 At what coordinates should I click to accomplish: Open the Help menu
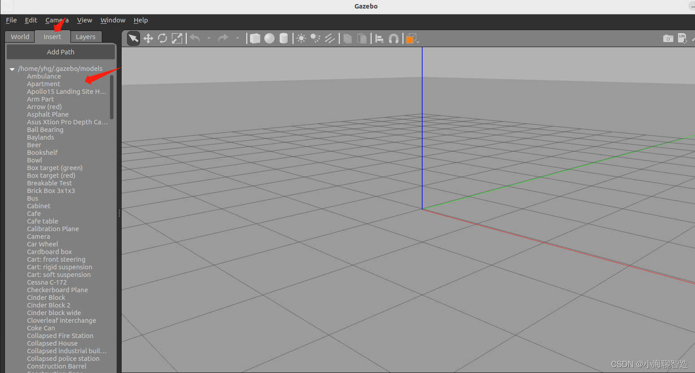pos(140,20)
